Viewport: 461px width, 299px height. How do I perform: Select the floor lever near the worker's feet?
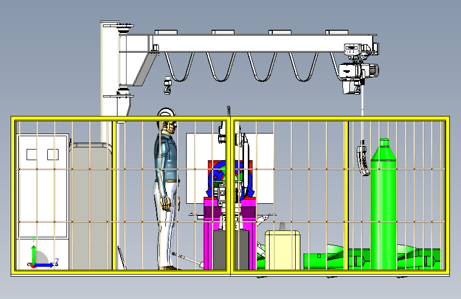coord(187,259)
